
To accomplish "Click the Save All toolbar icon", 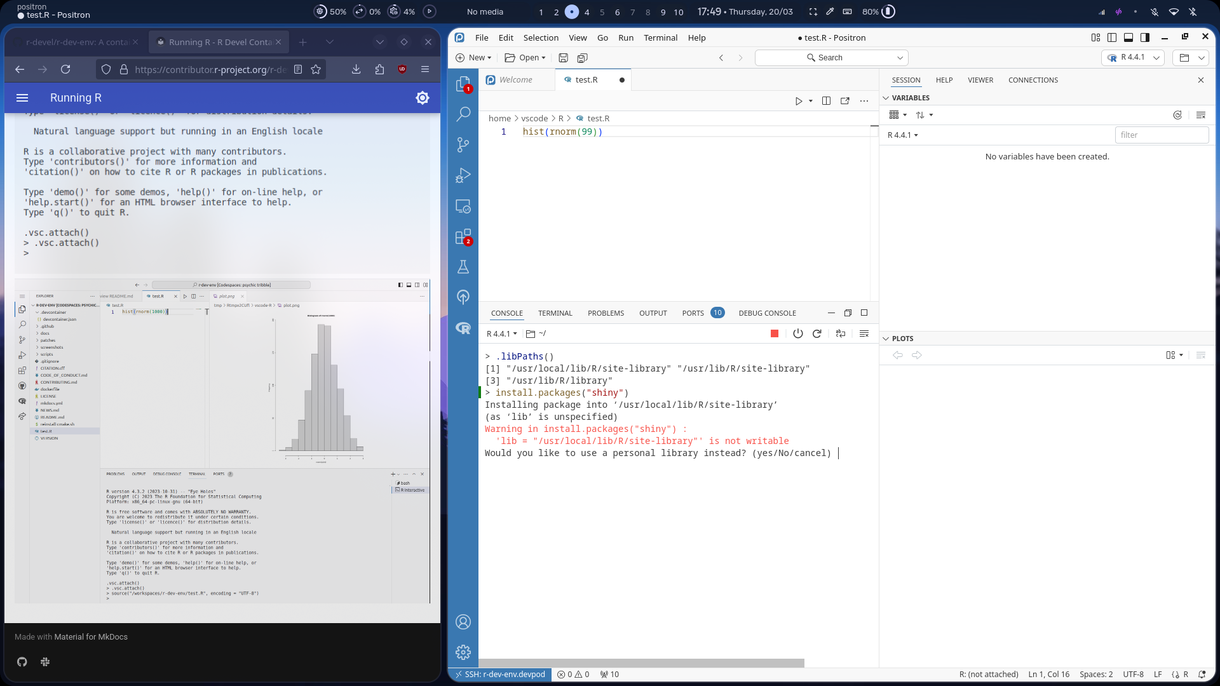I will pos(582,58).
